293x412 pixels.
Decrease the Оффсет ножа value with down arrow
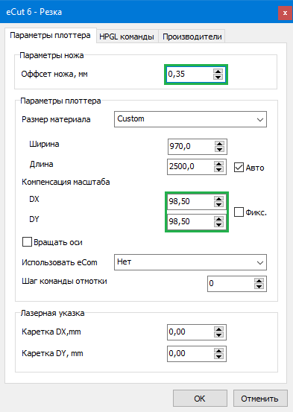[218, 77]
